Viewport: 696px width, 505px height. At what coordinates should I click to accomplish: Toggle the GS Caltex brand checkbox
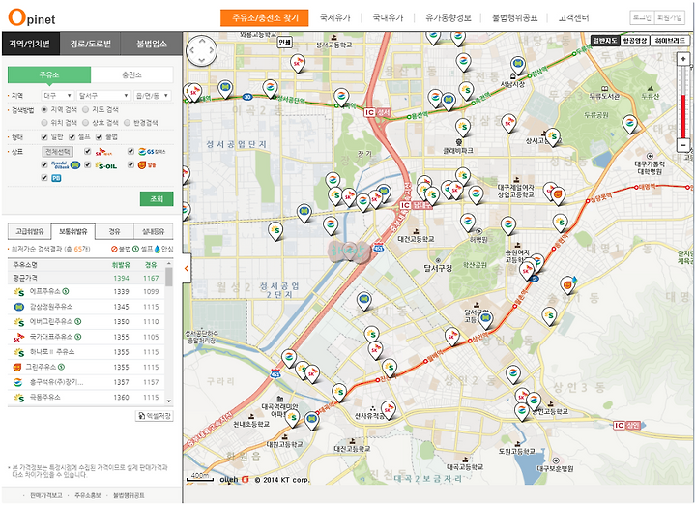tap(130, 152)
